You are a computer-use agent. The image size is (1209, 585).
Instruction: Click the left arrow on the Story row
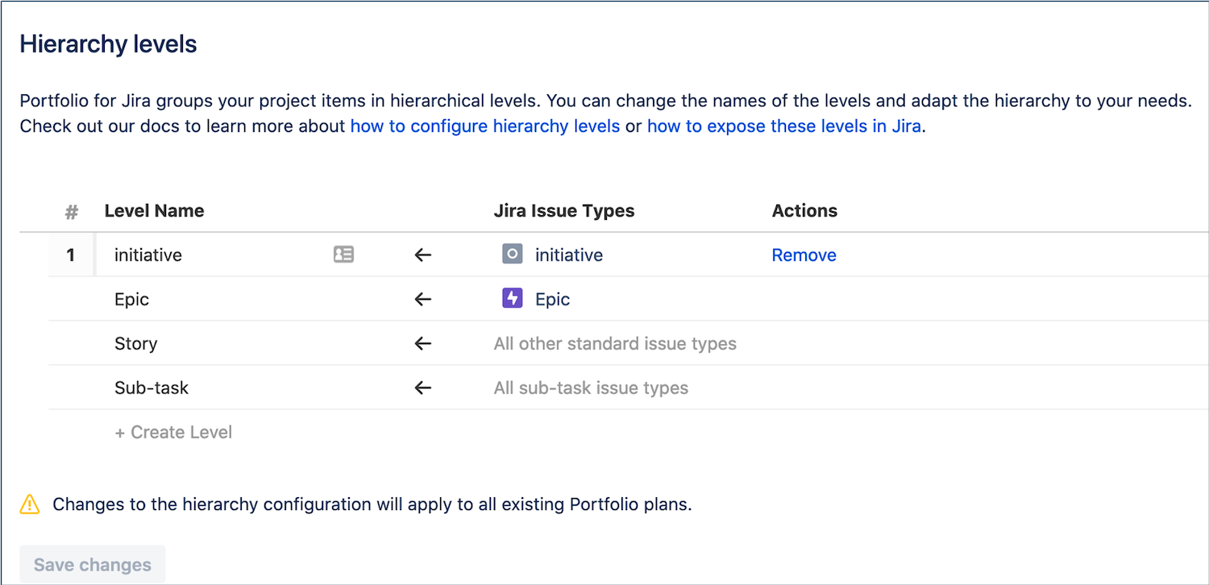422,343
